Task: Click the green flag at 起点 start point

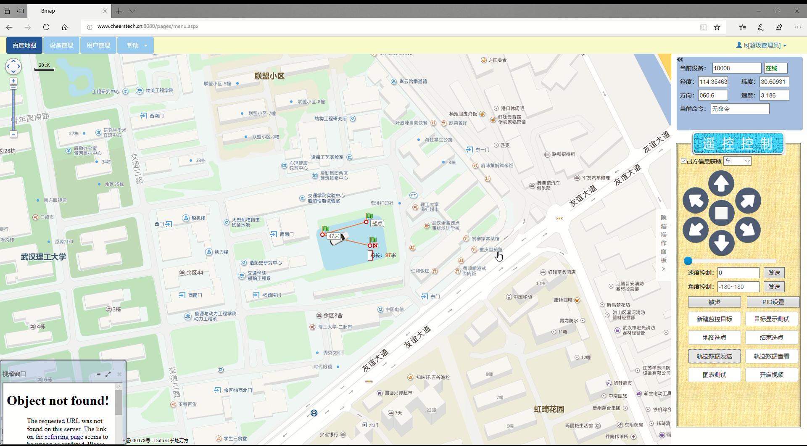Action: (369, 216)
